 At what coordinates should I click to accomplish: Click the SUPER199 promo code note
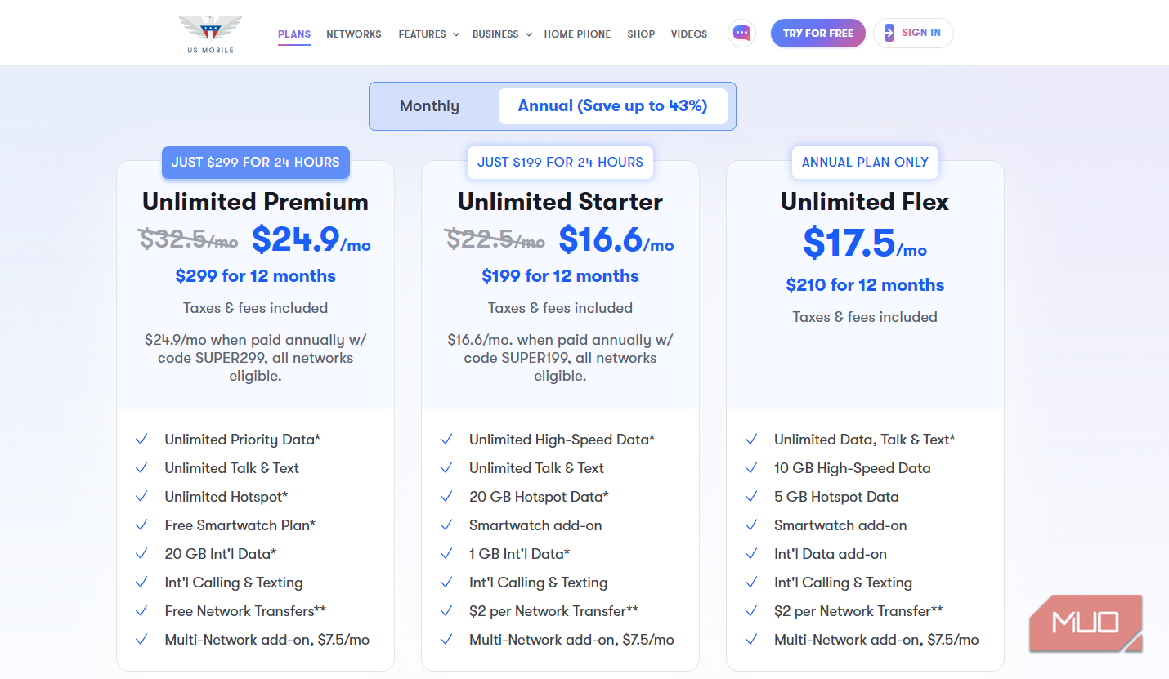[x=560, y=358]
